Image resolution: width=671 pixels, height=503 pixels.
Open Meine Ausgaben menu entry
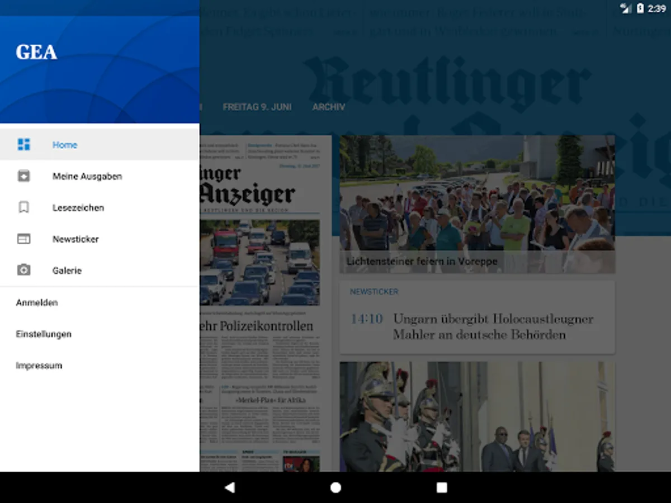pyautogui.click(x=100, y=176)
